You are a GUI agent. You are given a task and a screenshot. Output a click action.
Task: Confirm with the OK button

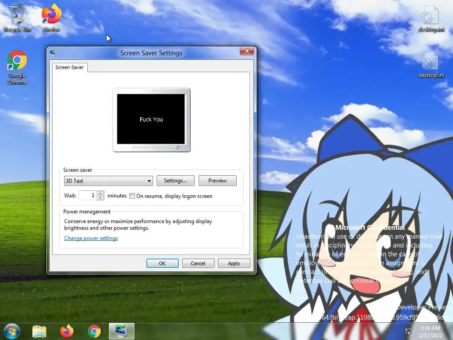(162, 263)
